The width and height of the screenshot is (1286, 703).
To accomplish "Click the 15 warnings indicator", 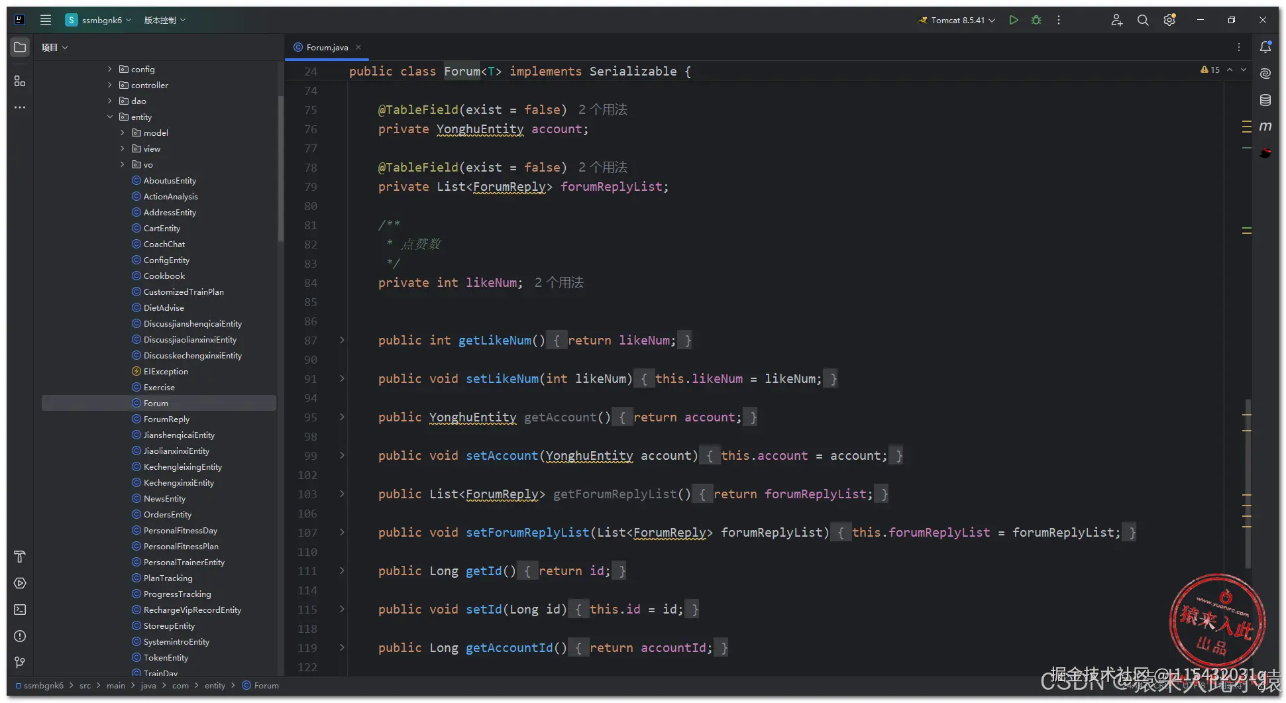I will [1210, 70].
